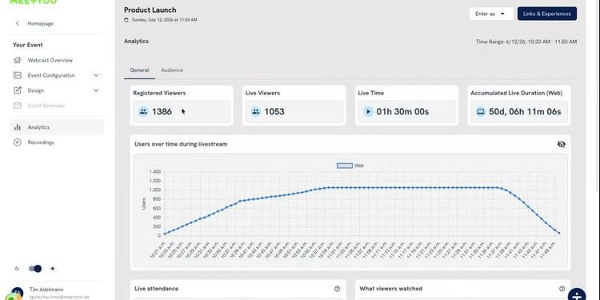Click the Registered Viewers people icon
The width and height of the screenshot is (600, 300).
(143, 112)
